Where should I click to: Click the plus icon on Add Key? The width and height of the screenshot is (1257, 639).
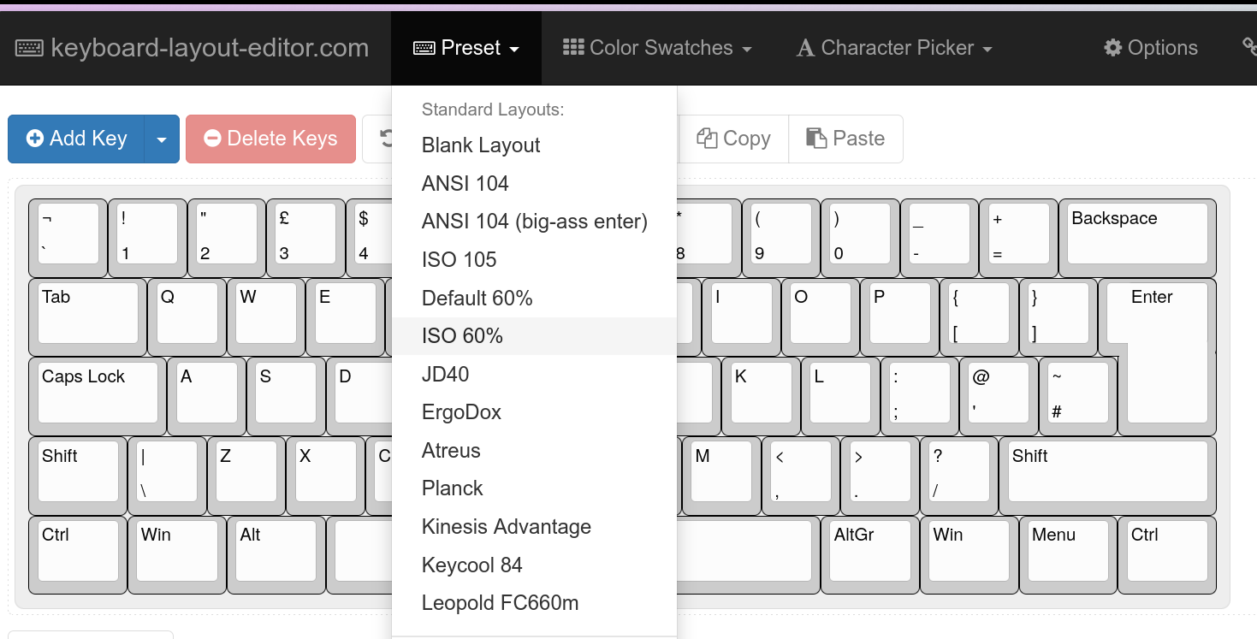coord(35,139)
